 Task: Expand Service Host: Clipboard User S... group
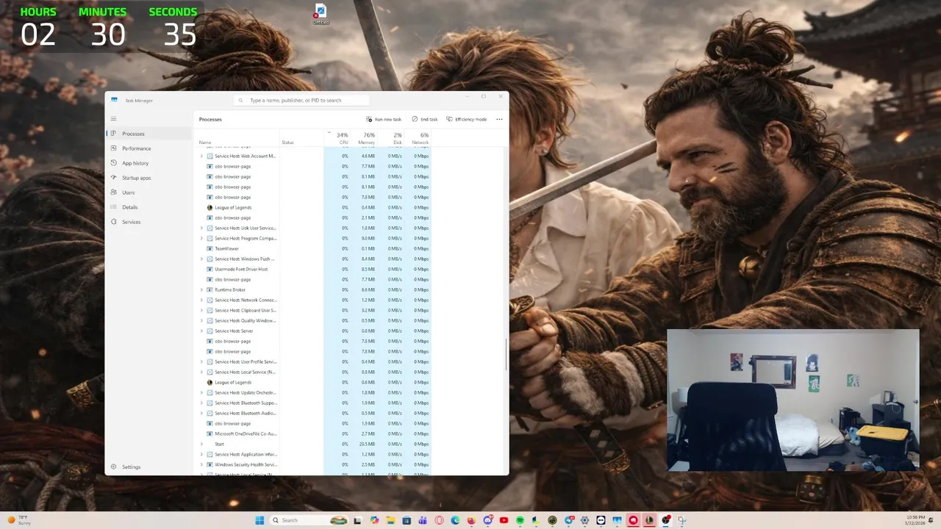tap(201, 310)
